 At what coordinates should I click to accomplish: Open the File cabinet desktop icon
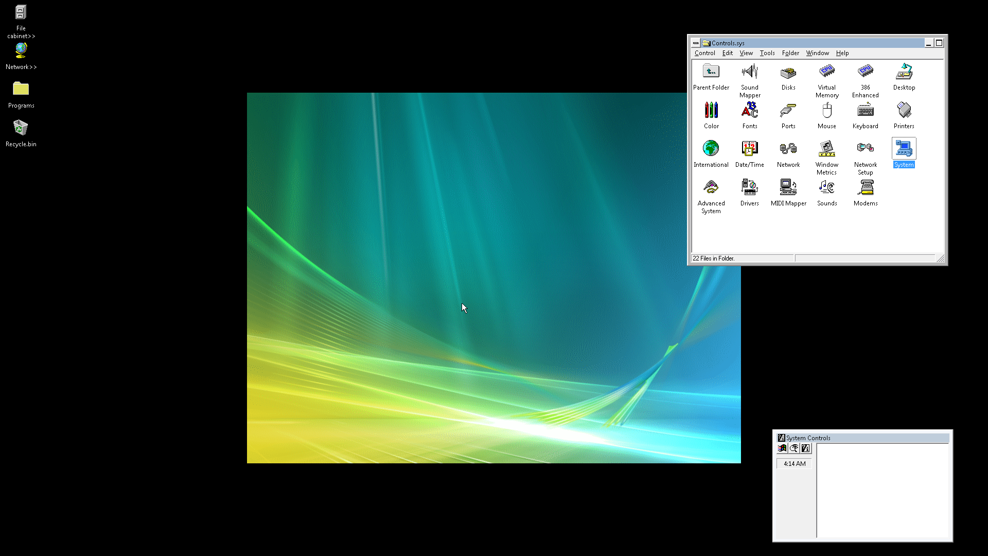[x=21, y=12]
